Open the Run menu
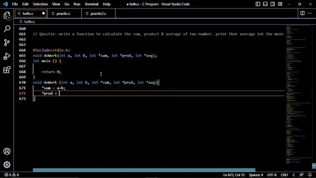This screenshot has width=316, height=178. point(77,4)
